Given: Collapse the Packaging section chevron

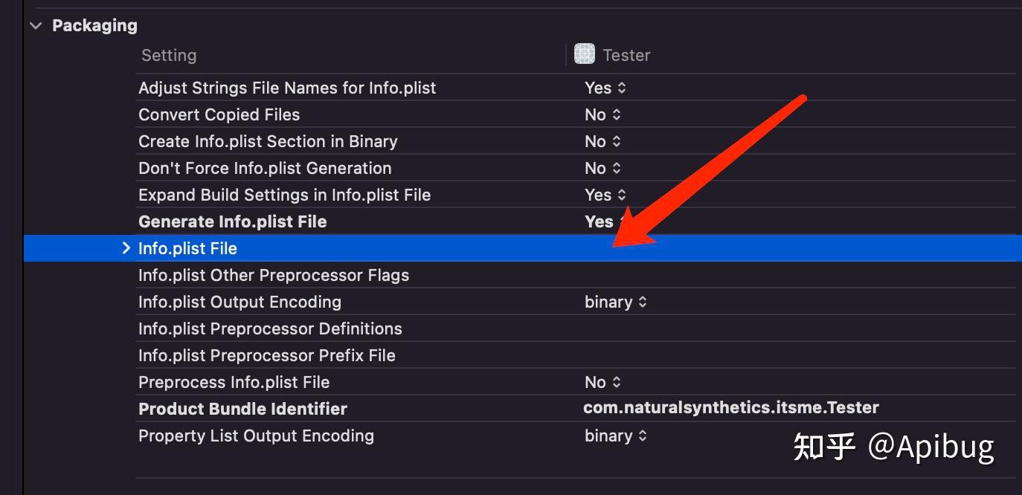Looking at the screenshot, I should coord(36,25).
